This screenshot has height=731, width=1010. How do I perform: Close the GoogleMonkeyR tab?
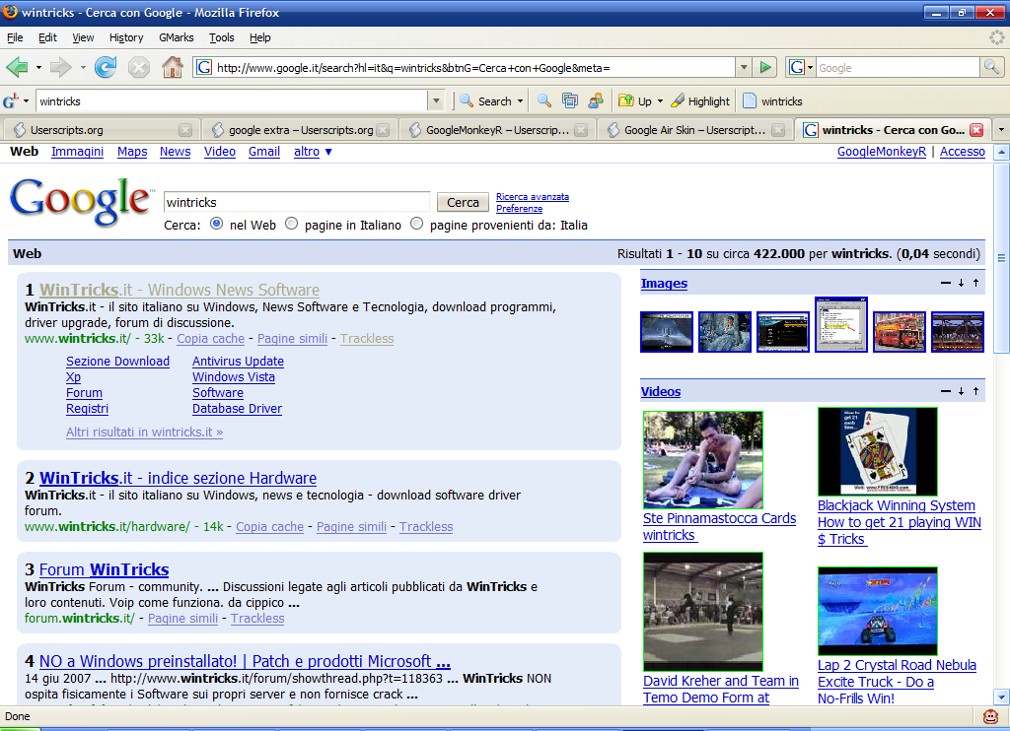(581, 130)
